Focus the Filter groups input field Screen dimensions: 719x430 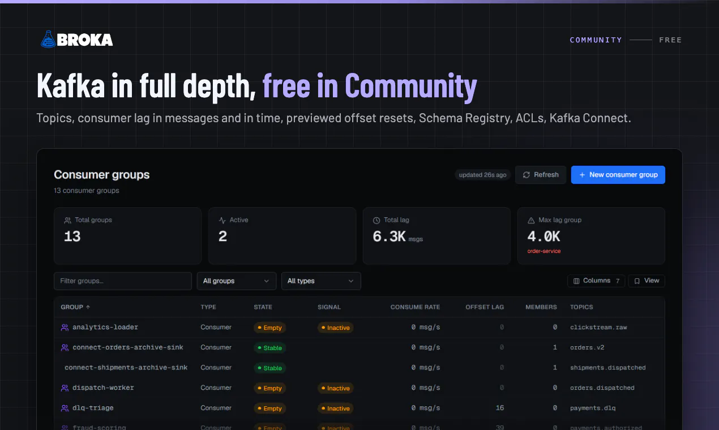[123, 281]
